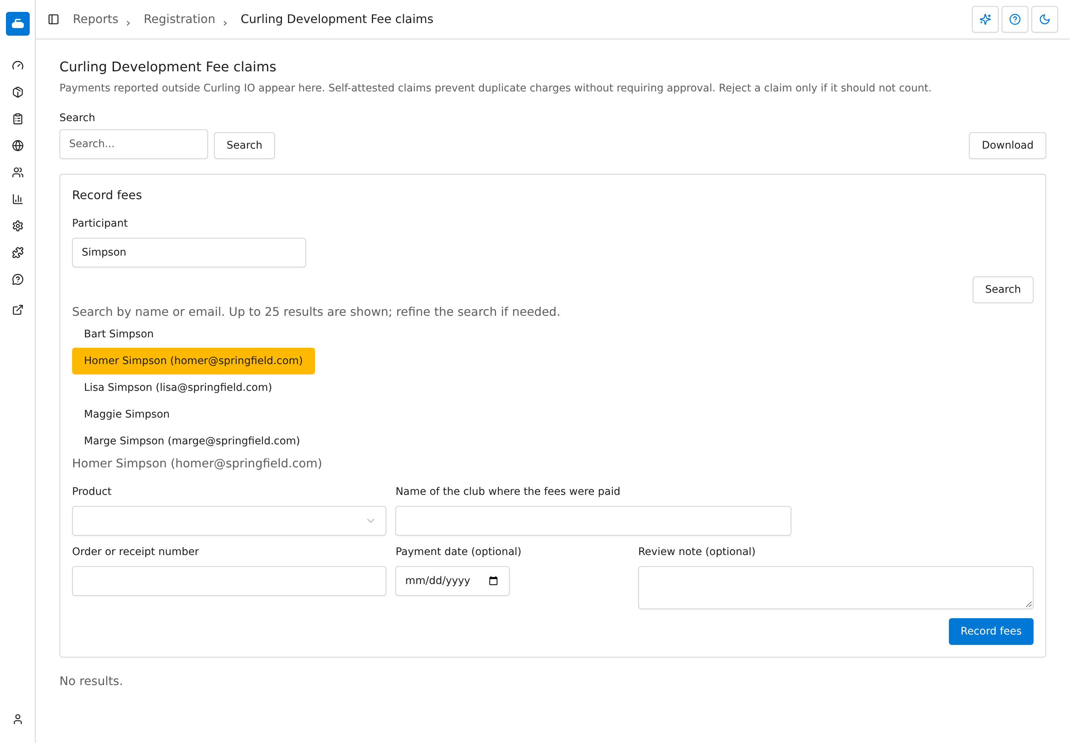The height and width of the screenshot is (743, 1070).
Task: Select Bart Simpson from results
Action: click(119, 334)
